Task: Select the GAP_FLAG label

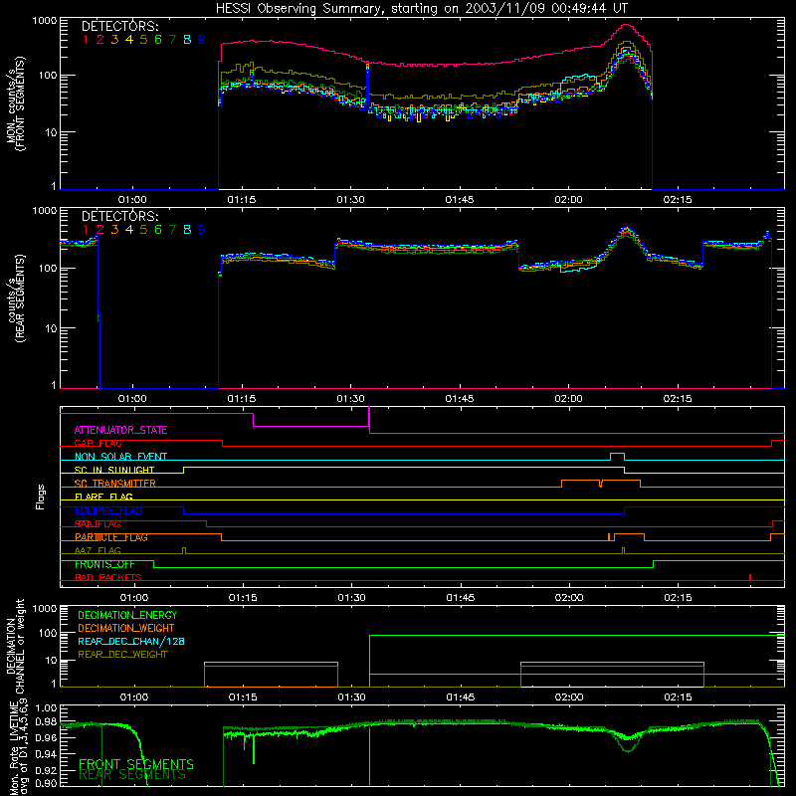Action: click(x=98, y=444)
